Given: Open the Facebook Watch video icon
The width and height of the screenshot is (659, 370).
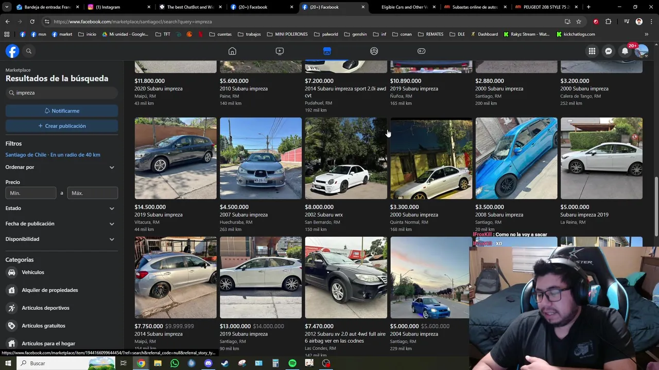Looking at the screenshot, I should (x=280, y=51).
